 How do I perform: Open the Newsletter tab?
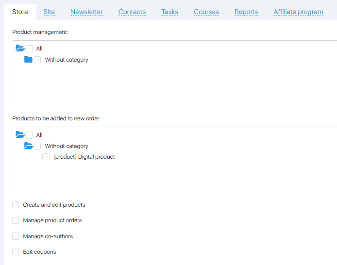point(86,12)
